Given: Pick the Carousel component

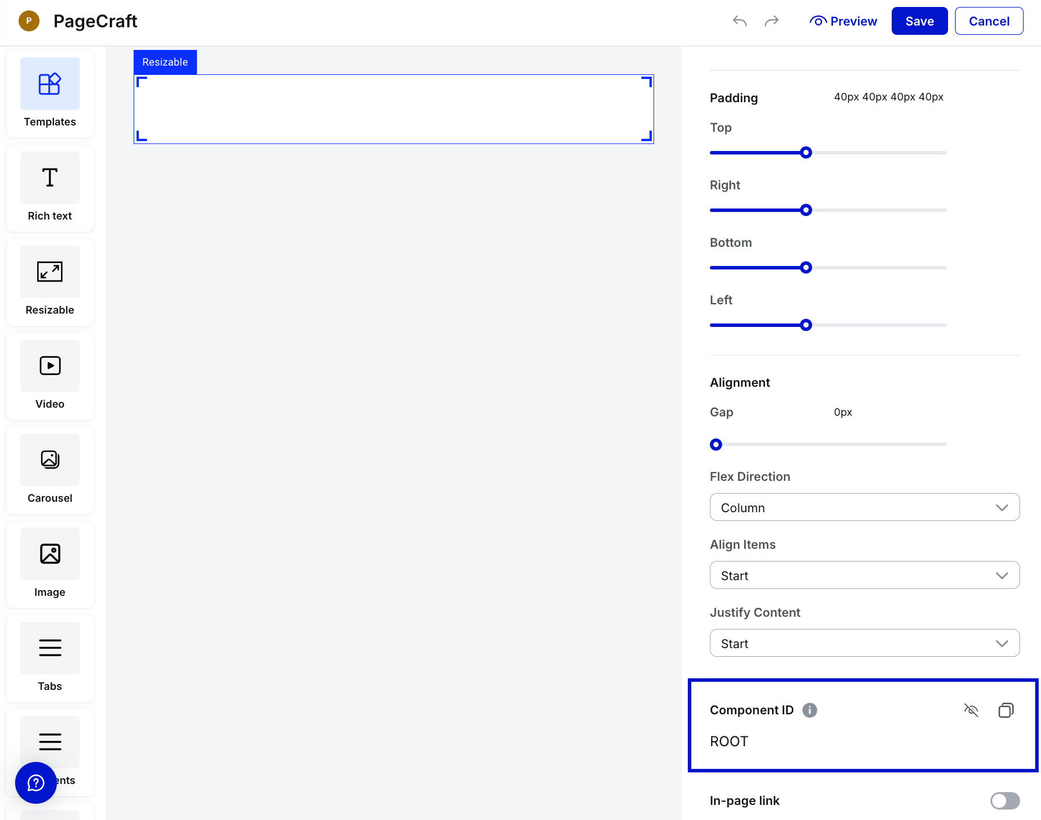Looking at the screenshot, I should [x=50, y=461].
